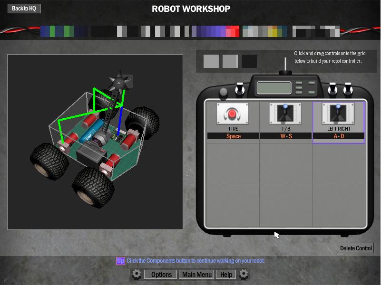Viewport: 381px width, 285px height.
Task: Click the gear icon left of Options
Action: [137, 274]
